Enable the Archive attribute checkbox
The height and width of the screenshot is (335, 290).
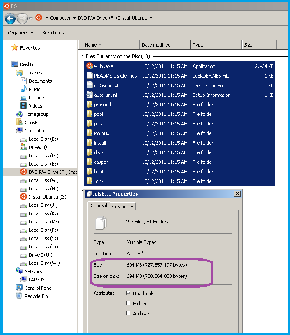point(128,313)
